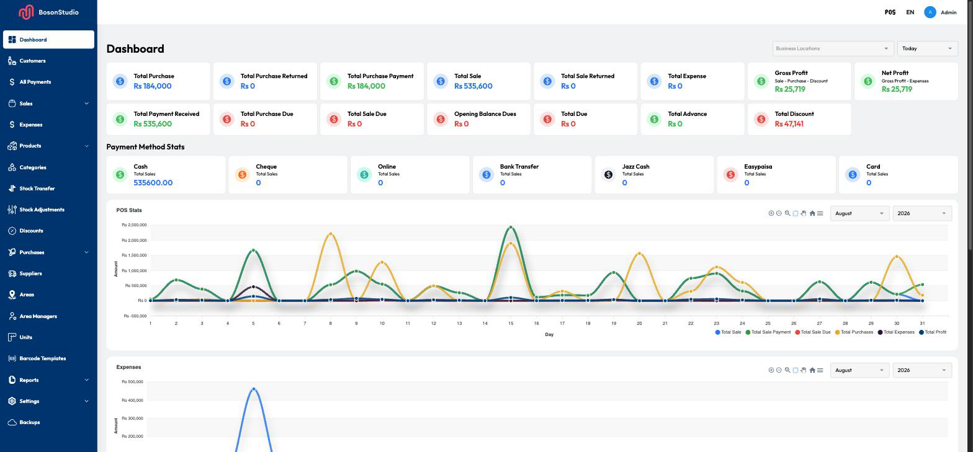
Task: Toggle the Total Sale legend series
Action: [729, 332]
